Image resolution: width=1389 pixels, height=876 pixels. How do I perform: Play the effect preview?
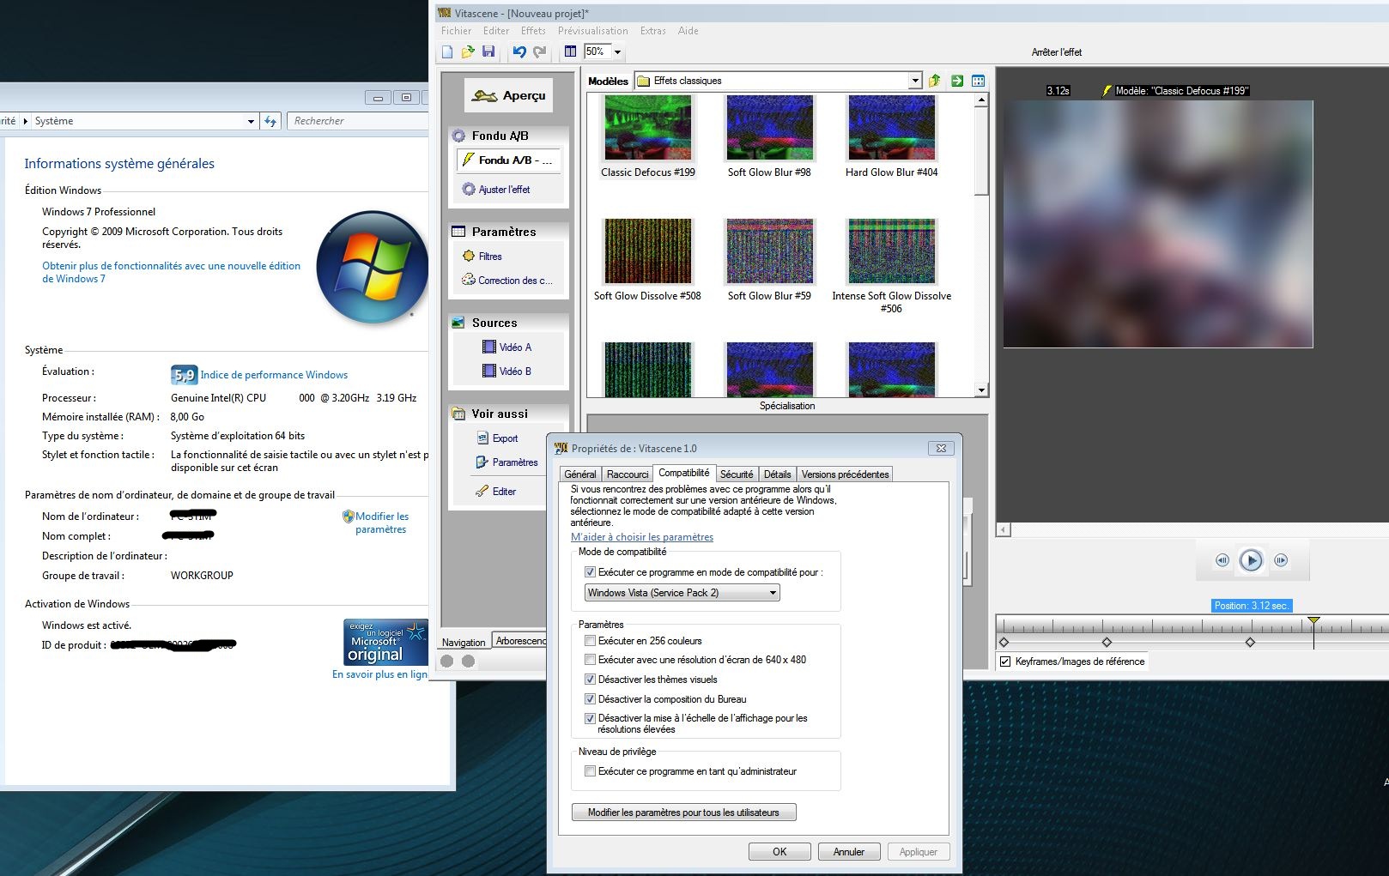click(x=1252, y=560)
